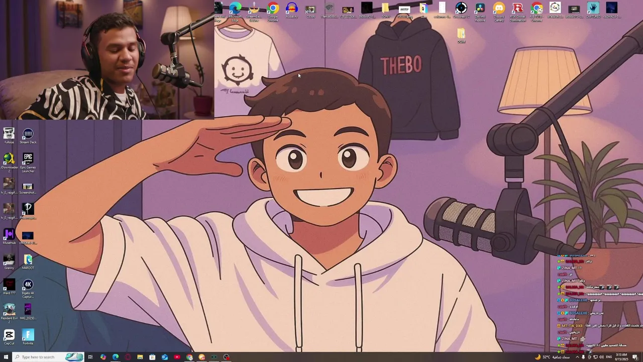Viewport: 643px width, 362px height.
Task: Expand the system tray hidden icons arrow
Action: coord(577,357)
